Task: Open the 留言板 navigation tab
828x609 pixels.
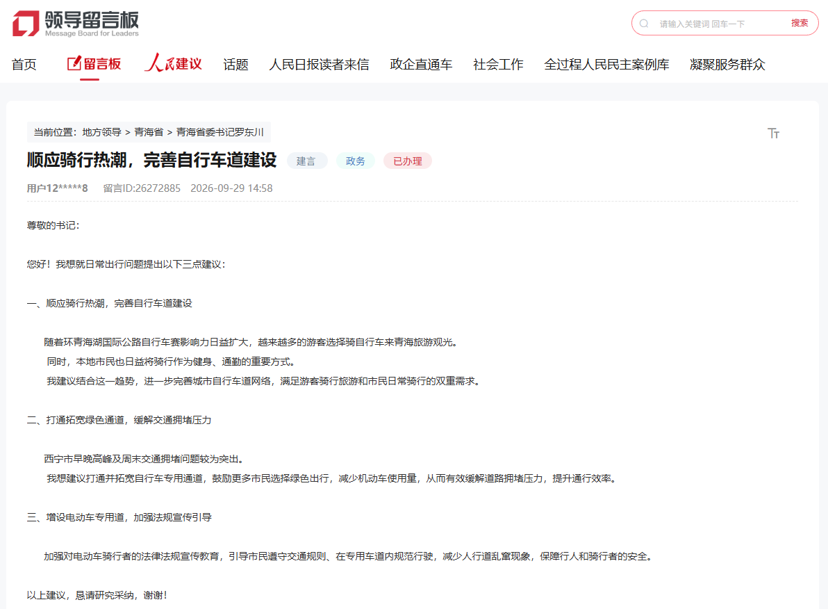Action: (x=94, y=64)
